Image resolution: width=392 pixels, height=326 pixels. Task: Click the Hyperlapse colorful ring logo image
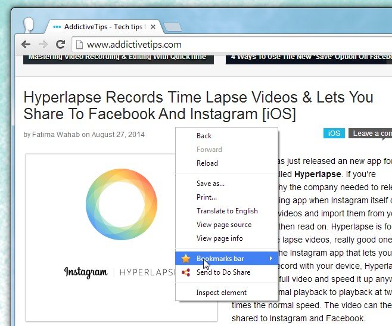point(122,204)
